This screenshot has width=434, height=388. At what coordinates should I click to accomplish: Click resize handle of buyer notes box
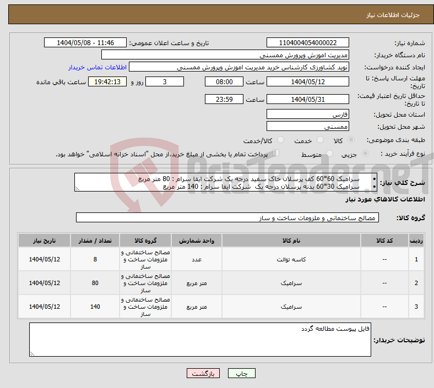click(x=32, y=354)
